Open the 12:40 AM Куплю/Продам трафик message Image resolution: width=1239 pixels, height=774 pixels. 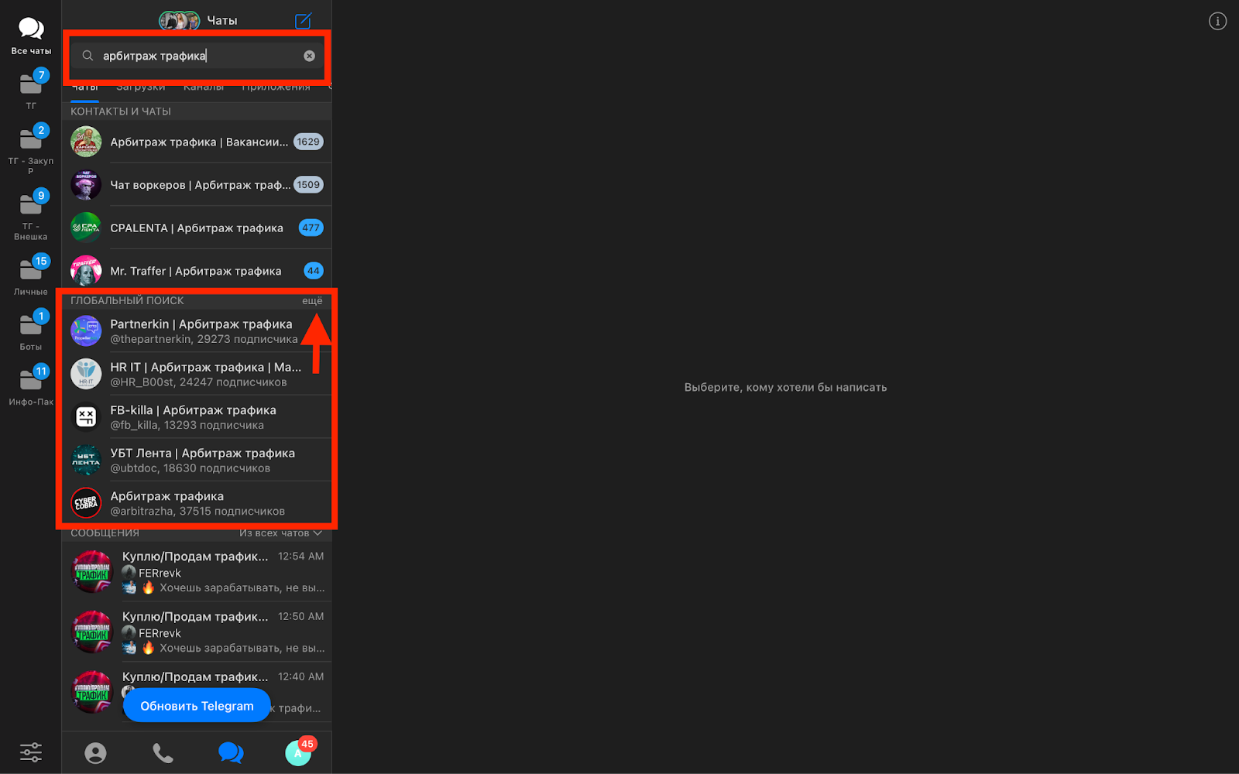click(x=197, y=692)
